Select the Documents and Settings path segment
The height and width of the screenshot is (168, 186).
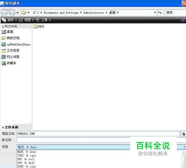[x=61, y=13]
